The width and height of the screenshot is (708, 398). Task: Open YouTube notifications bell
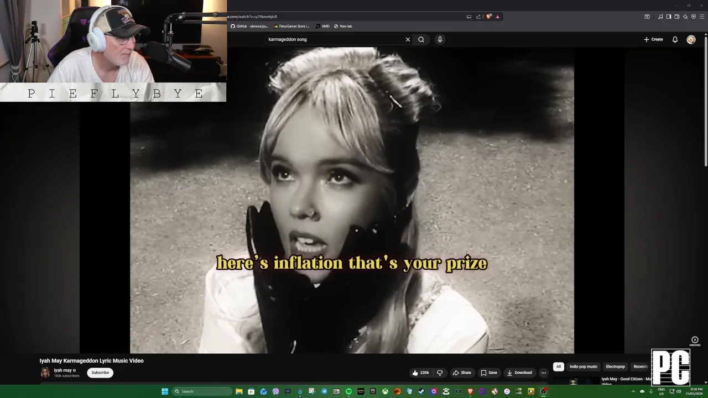pos(675,39)
